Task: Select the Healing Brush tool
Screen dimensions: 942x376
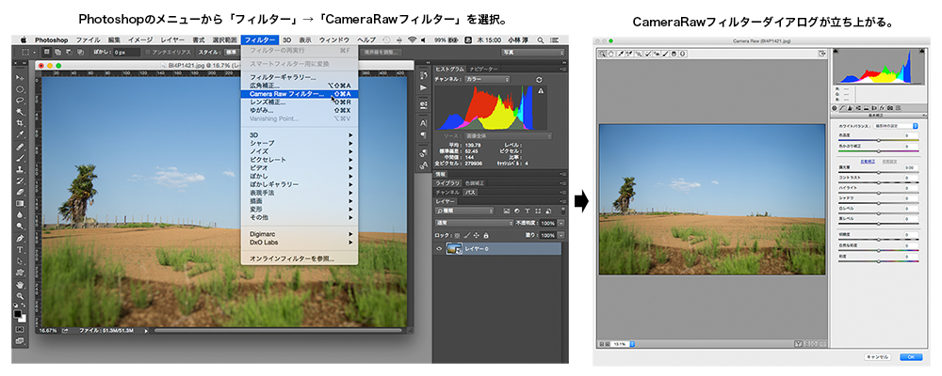Action: (19, 147)
